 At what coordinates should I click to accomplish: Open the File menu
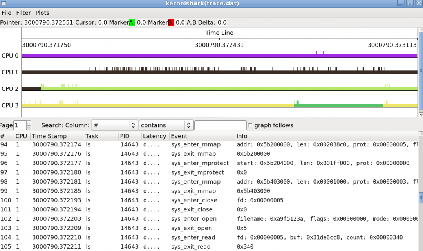pos(6,13)
